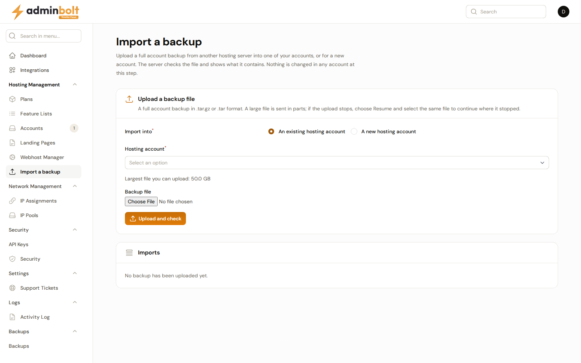This screenshot has height=363, width=581.
Task: Click the Landing Pages document icon
Action: [x=12, y=143]
